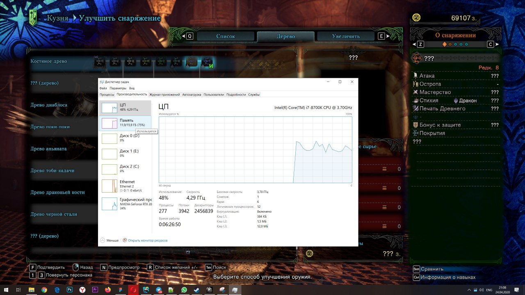Click Открыть монитор ресурсов link
Viewport: 525px width, 295px height.
coord(145,241)
